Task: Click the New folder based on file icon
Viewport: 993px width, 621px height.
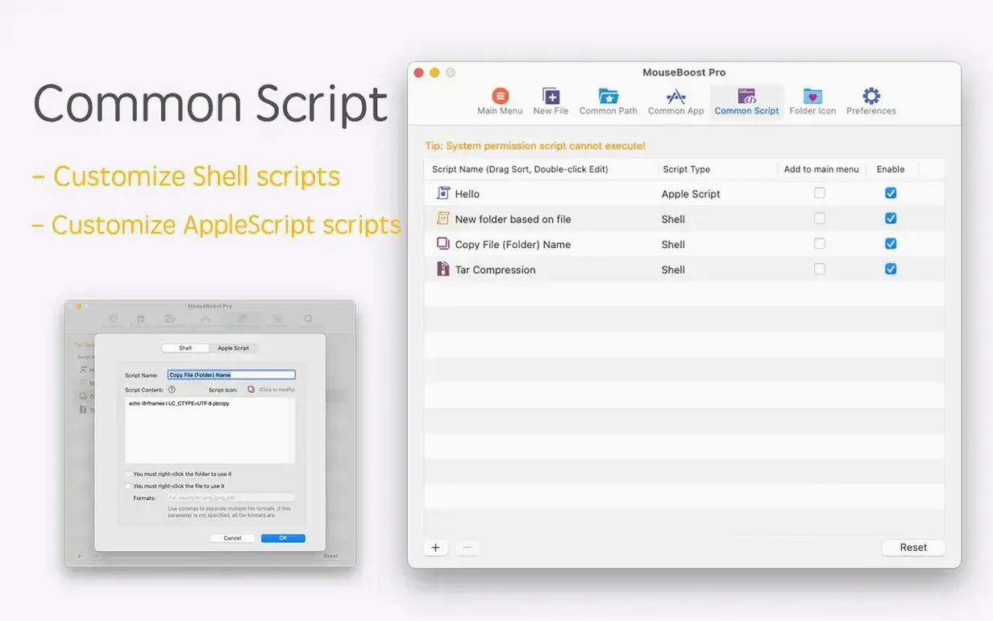Action: coord(442,218)
